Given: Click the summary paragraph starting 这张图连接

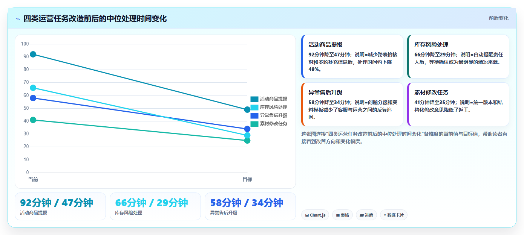Looking at the screenshot, I should coord(404,138).
